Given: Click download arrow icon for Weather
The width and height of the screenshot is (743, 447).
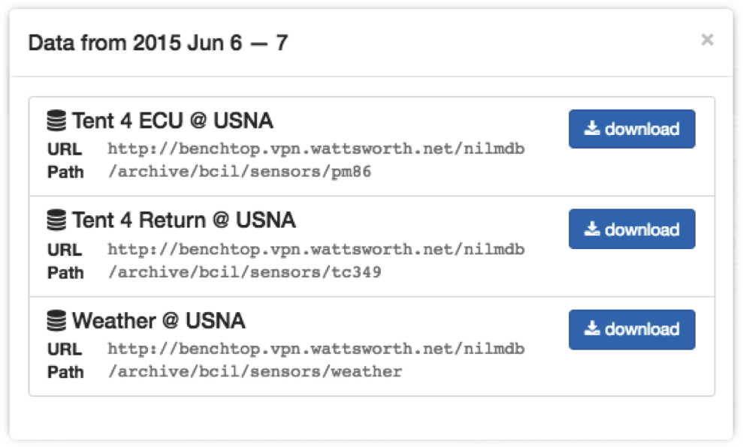Looking at the screenshot, I should pos(592,328).
